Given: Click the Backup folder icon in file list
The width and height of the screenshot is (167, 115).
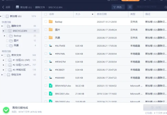Looking at the screenshot, I should [51, 22].
